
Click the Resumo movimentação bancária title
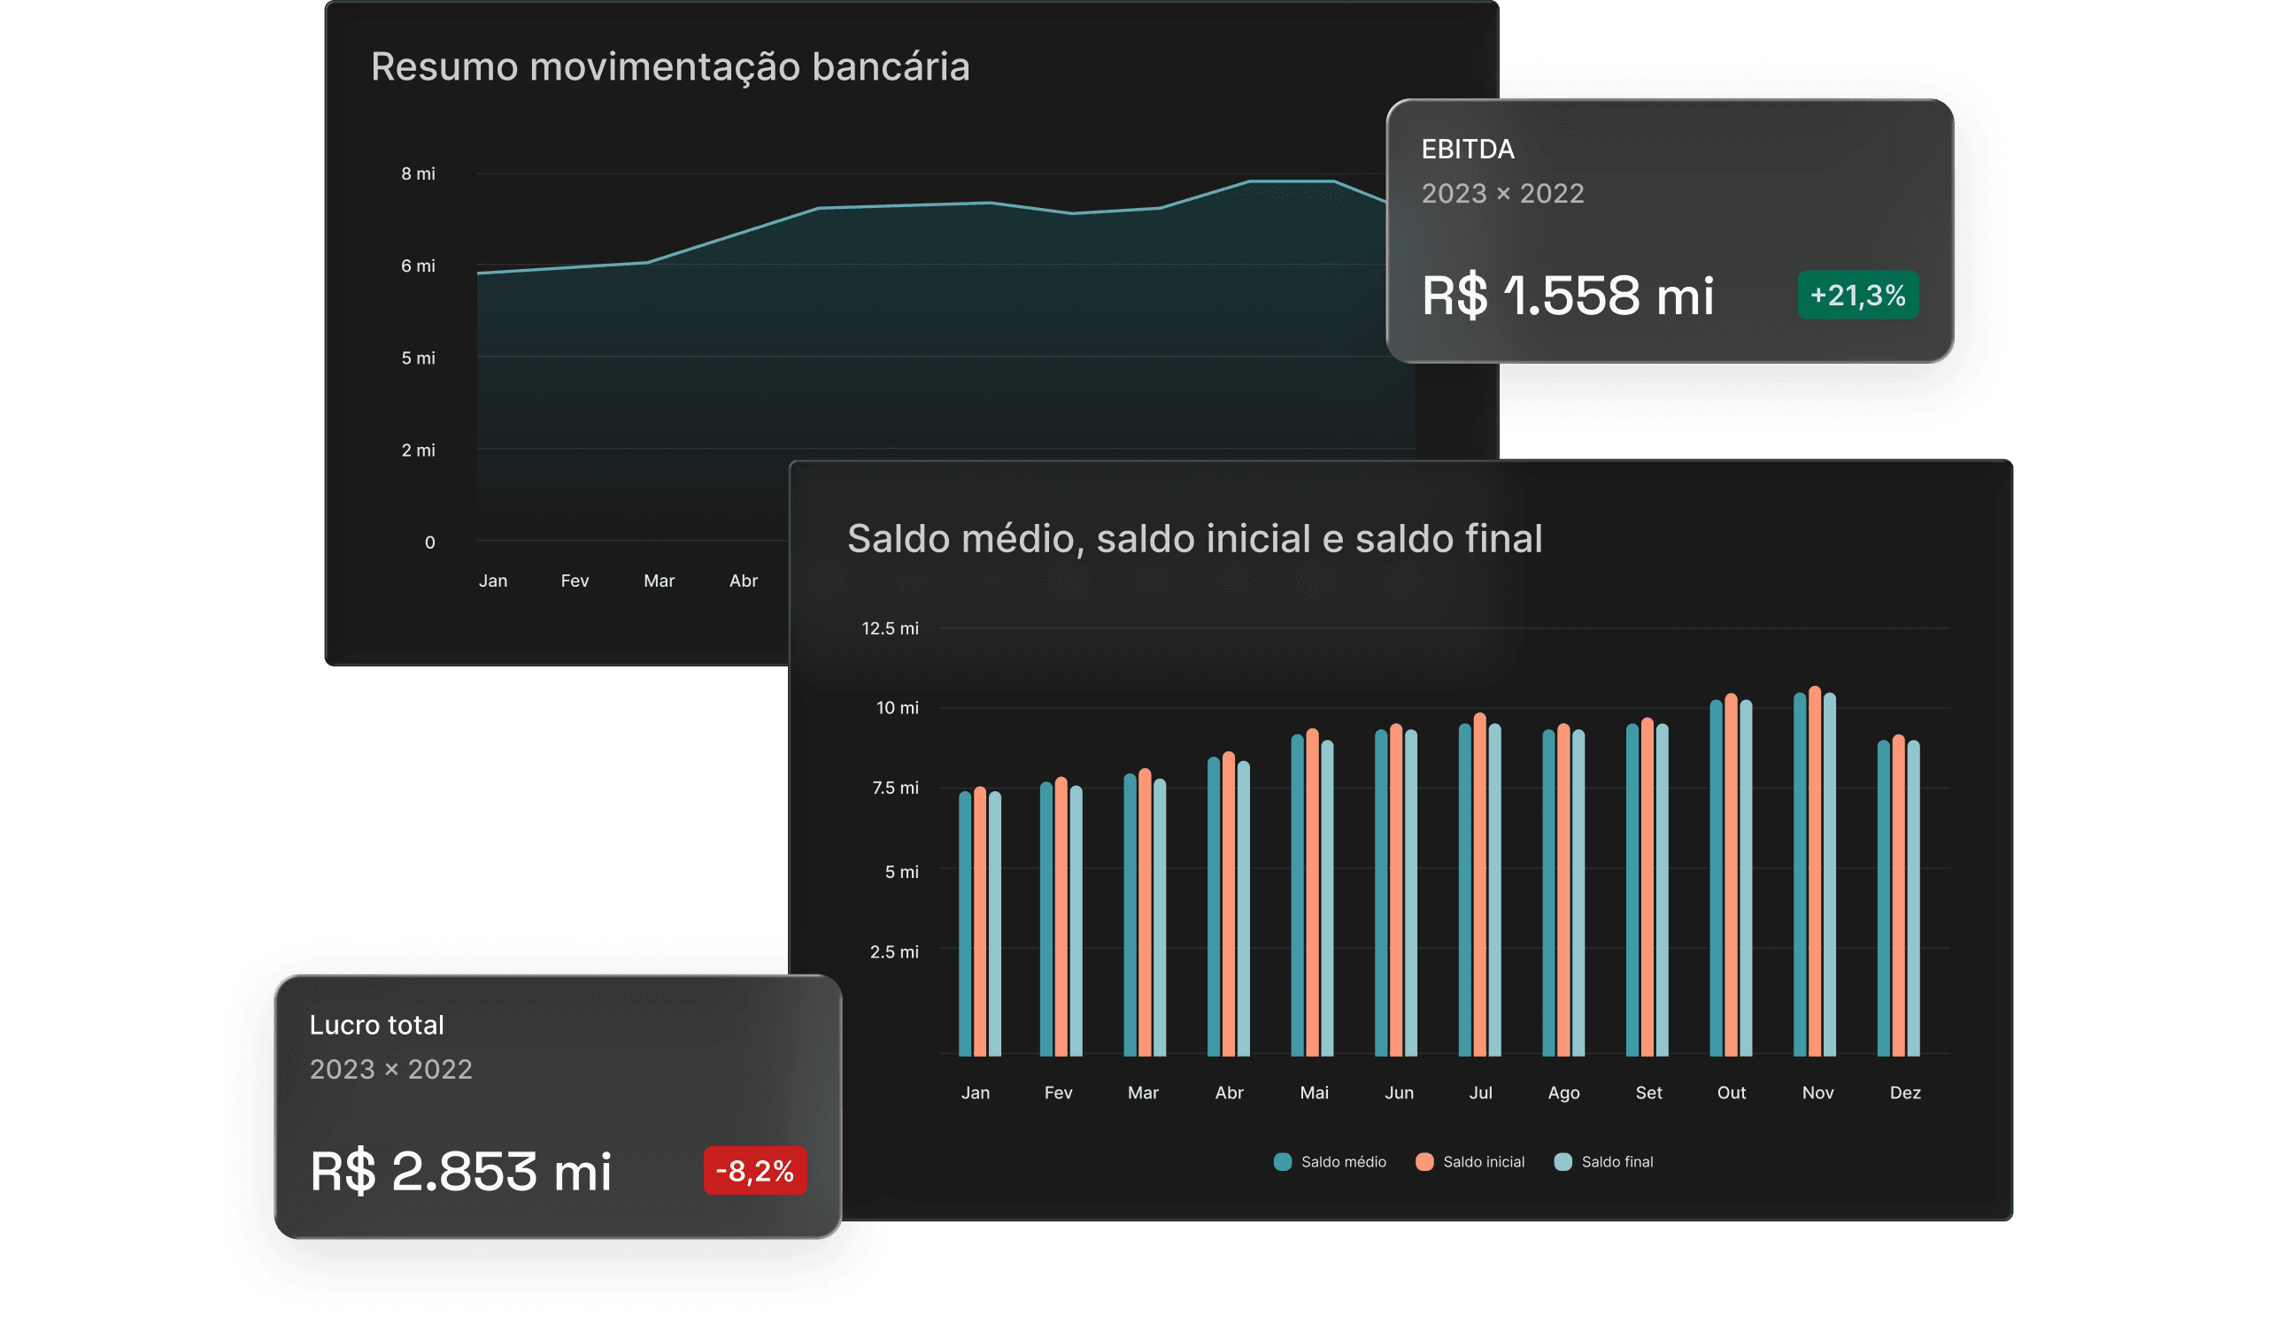[670, 67]
